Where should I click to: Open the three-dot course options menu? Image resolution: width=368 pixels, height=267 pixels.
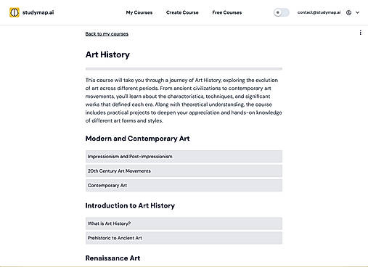361,33
